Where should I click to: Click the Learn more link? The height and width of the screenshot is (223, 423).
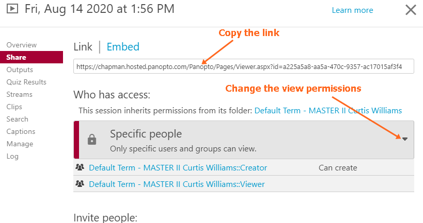pos(352,10)
